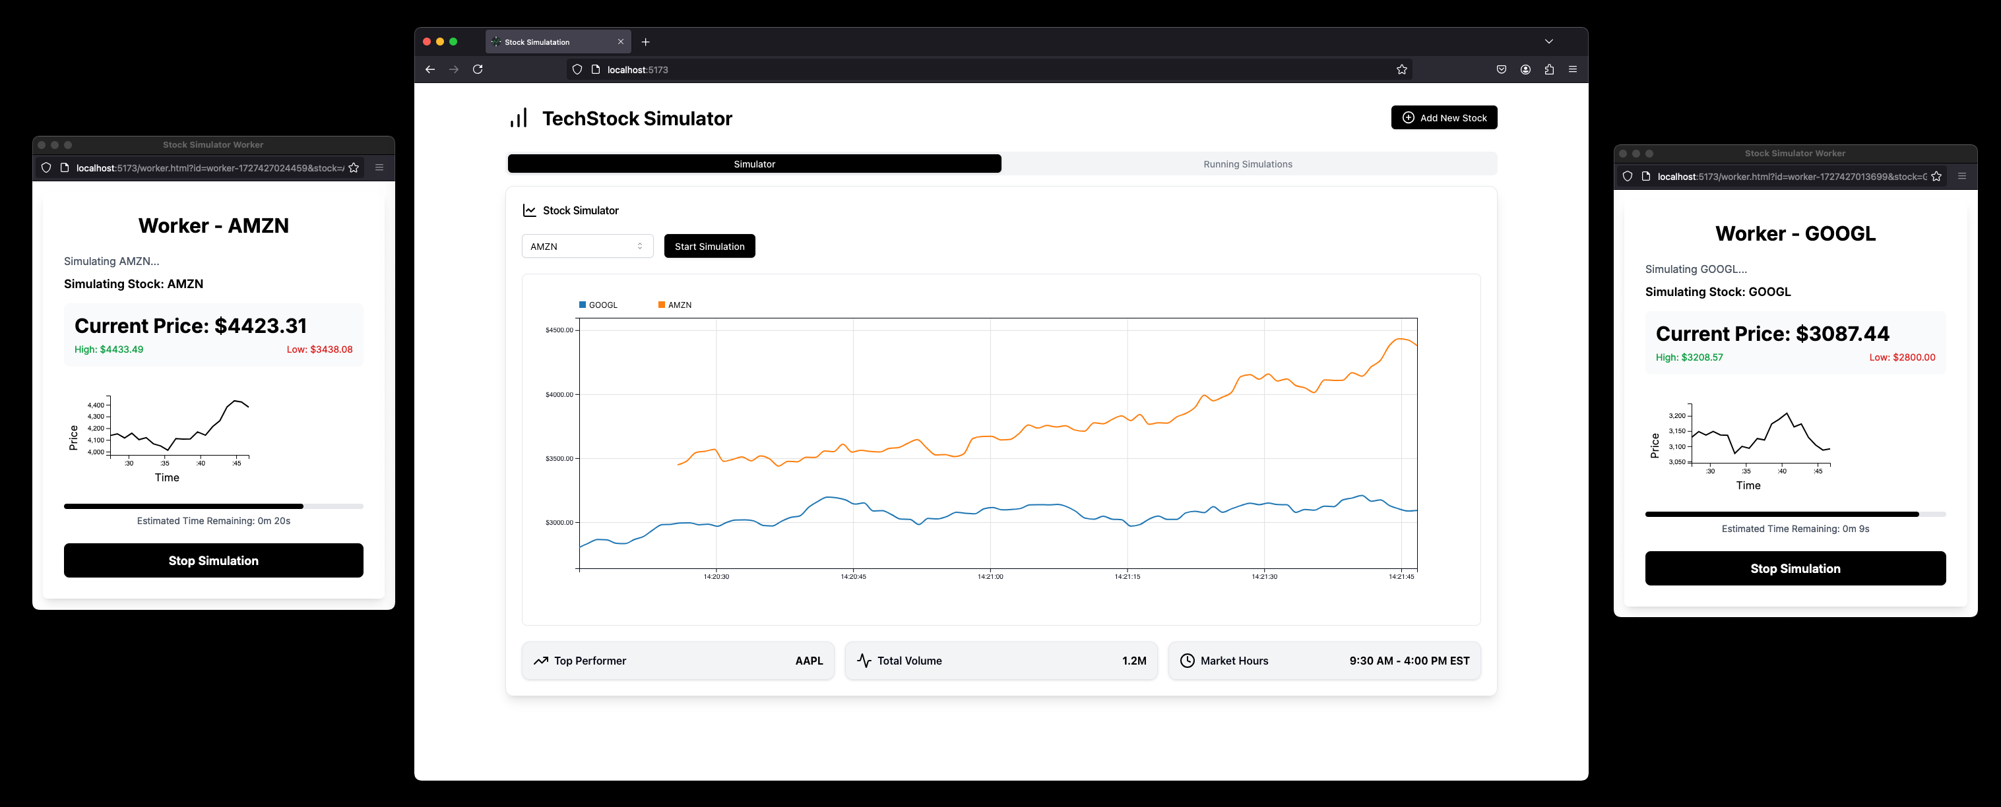This screenshot has height=807, width=2001.
Task: Click the page icon in main address bar
Action: pyautogui.click(x=596, y=70)
